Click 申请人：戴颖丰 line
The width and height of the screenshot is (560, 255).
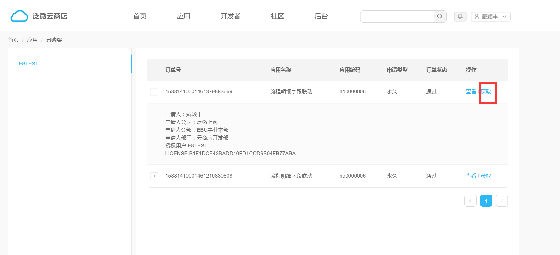[184, 114]
